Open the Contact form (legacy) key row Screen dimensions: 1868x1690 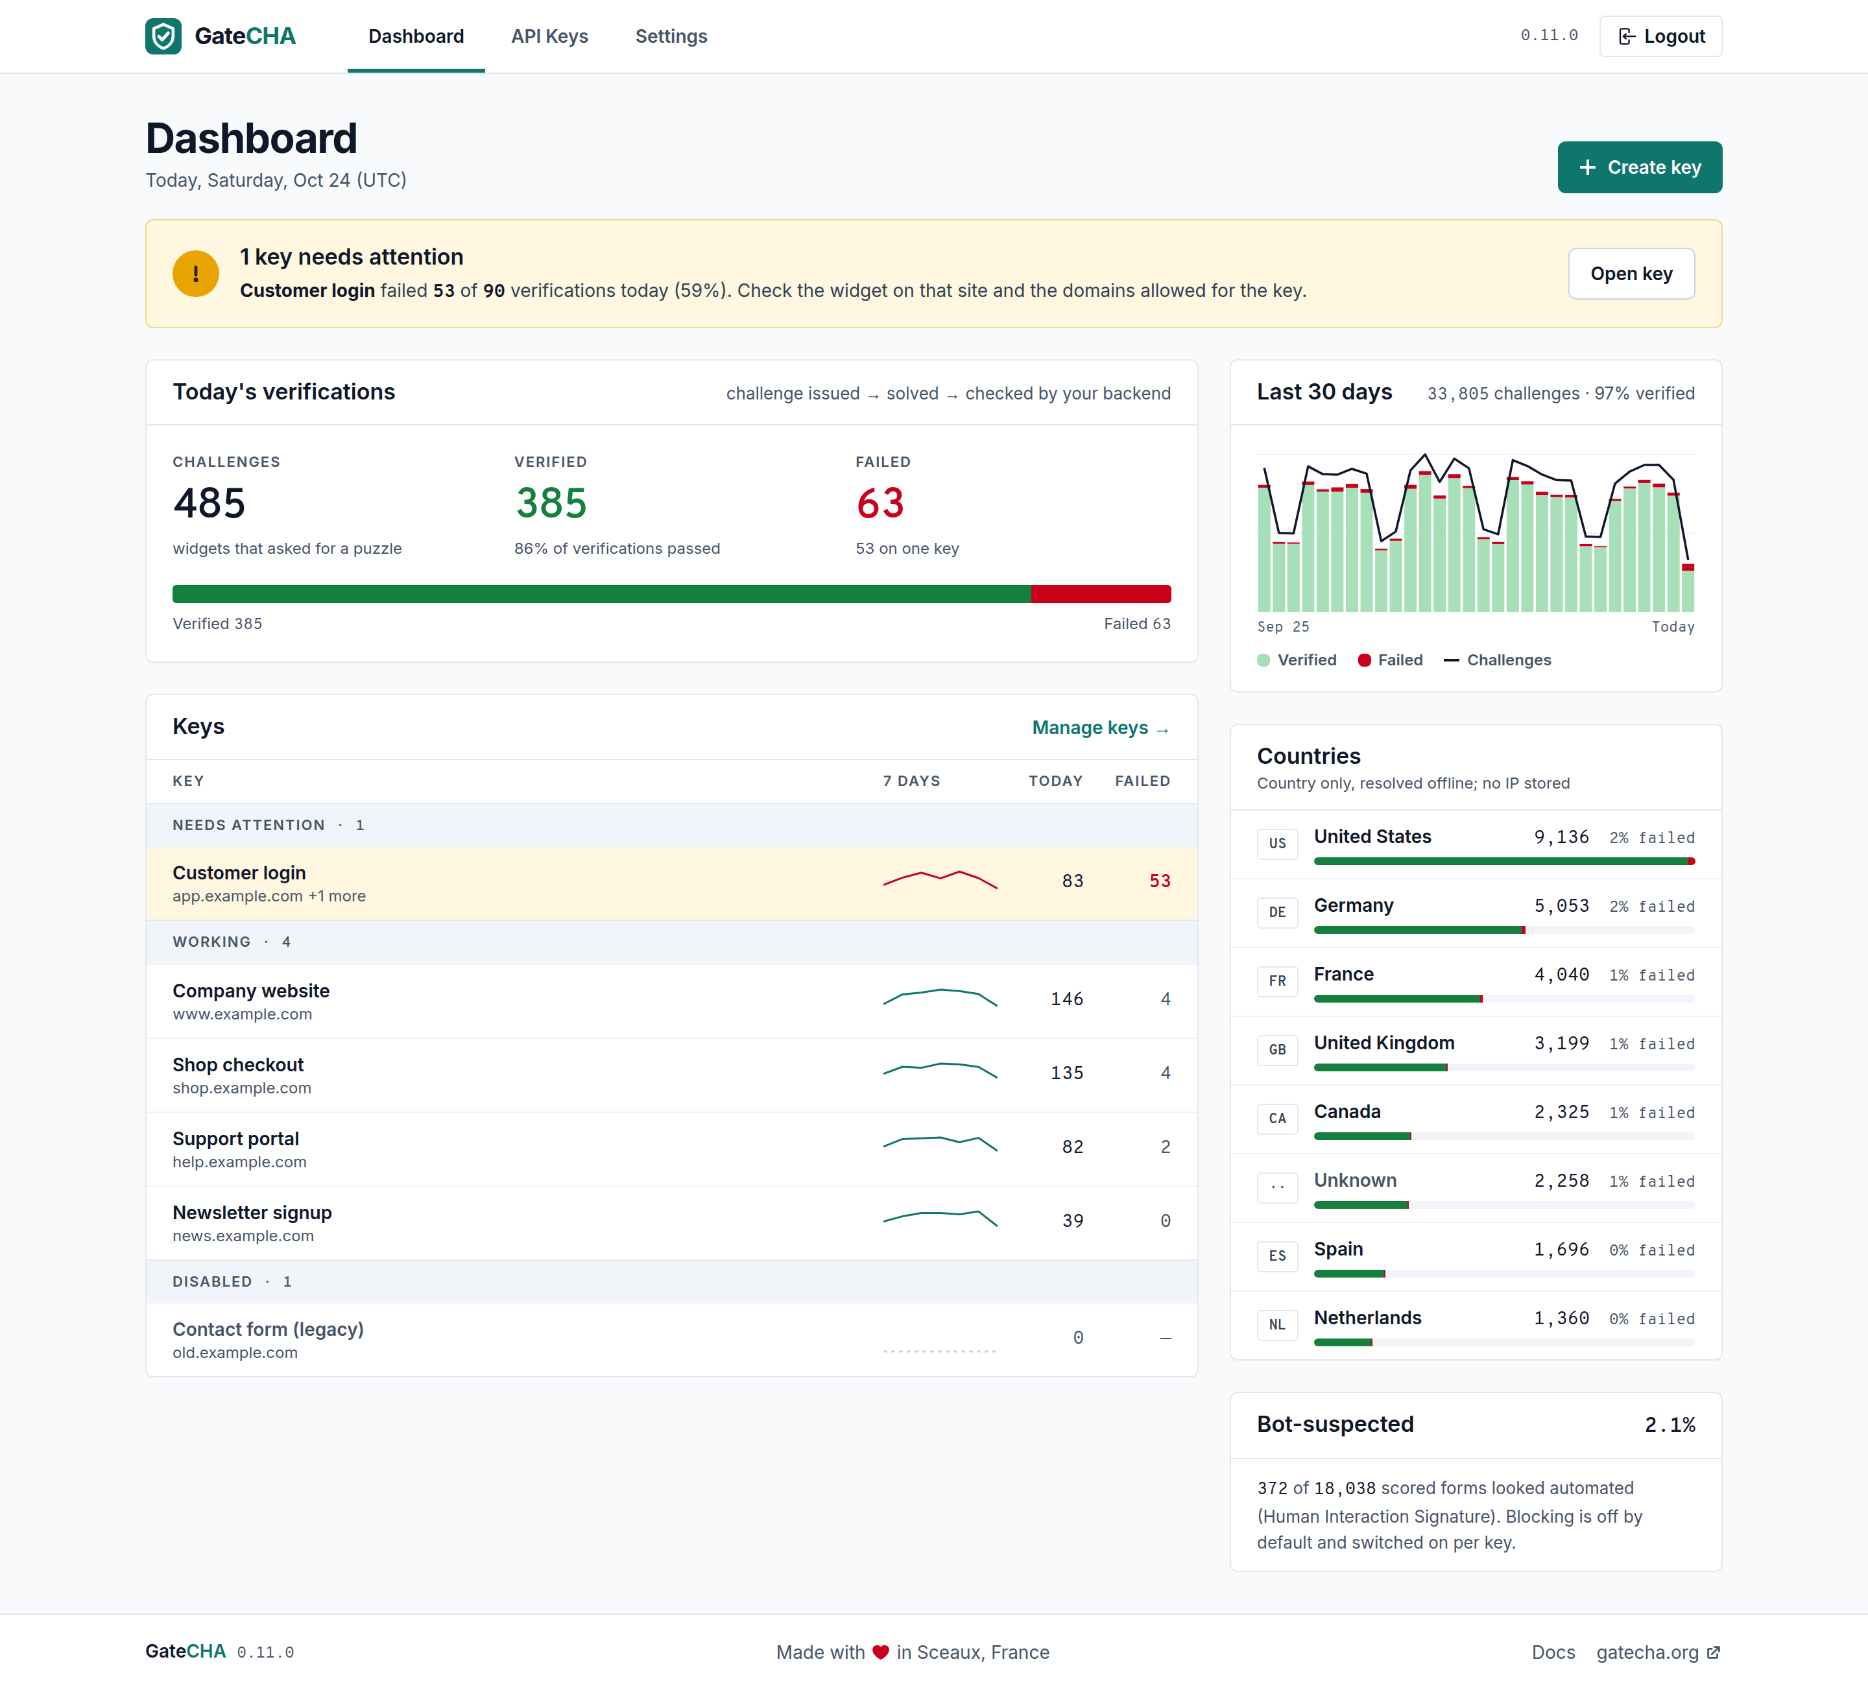tap(671, 1340)
